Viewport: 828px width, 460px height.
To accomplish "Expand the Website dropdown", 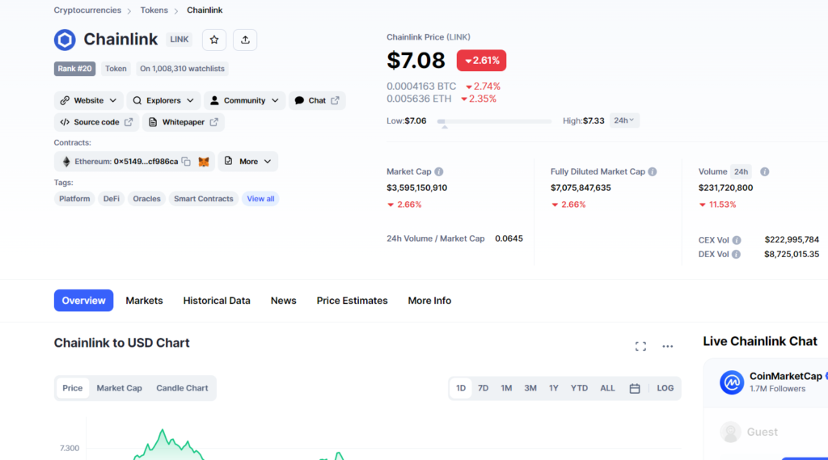I will [89, 100].
